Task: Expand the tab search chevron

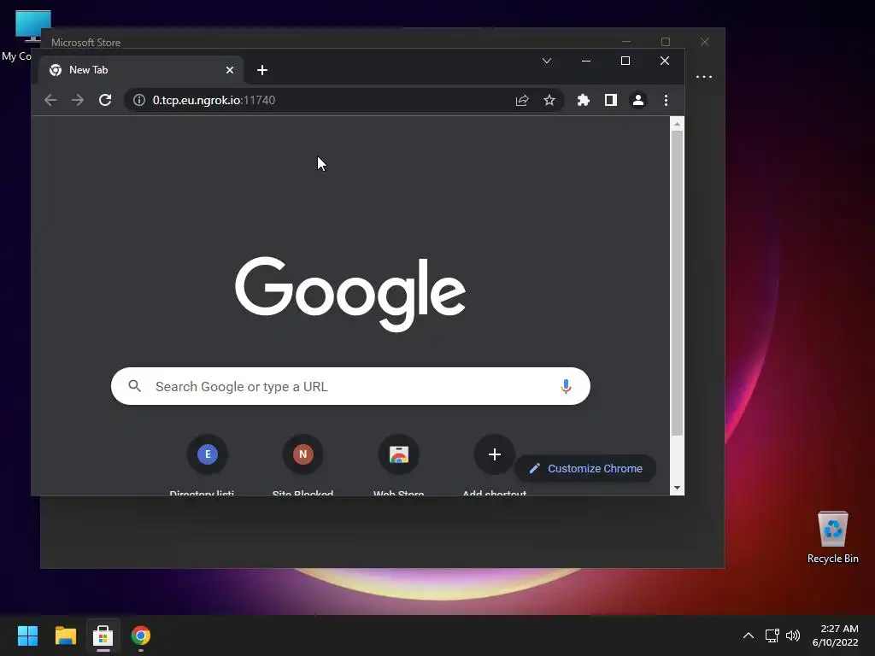Action: click(x=547, y=61)
